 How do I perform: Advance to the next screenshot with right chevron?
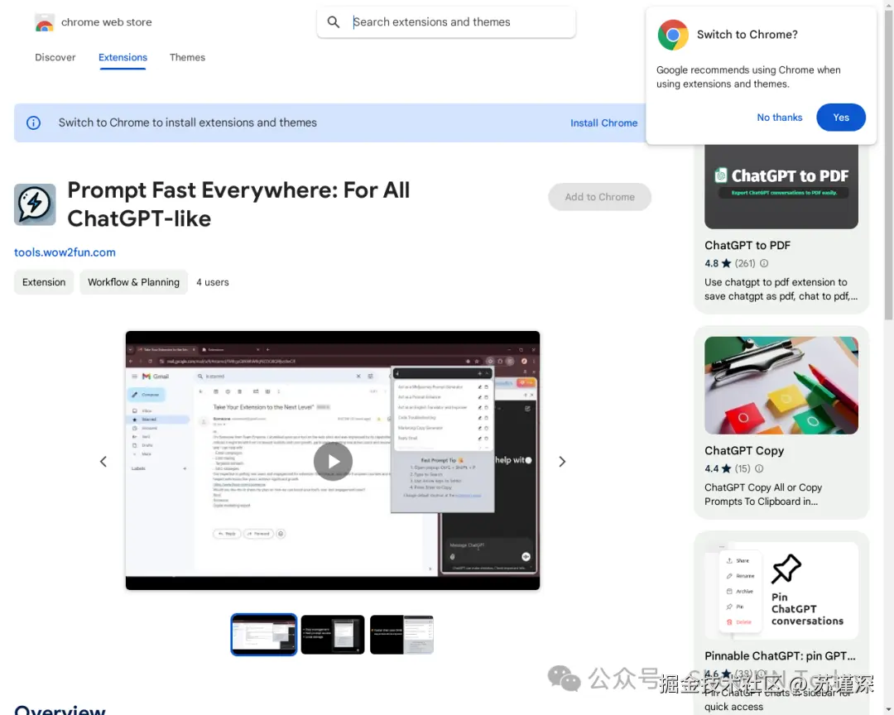click(x=562, y=461)
